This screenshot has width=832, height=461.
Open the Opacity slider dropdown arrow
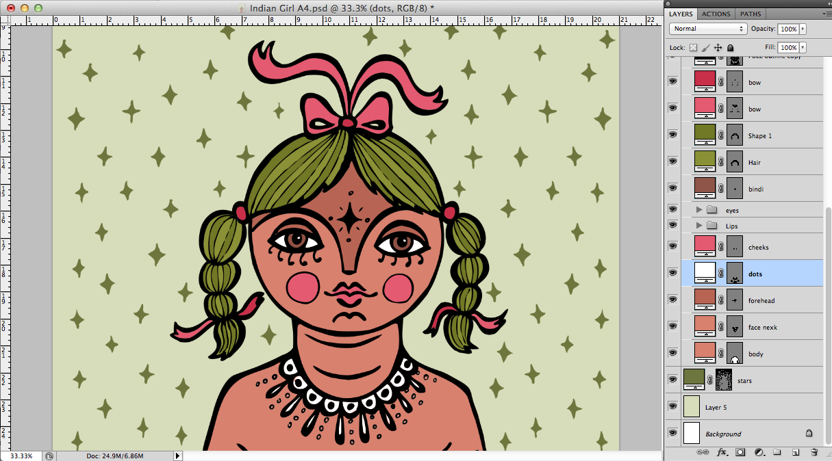point(803,29)
